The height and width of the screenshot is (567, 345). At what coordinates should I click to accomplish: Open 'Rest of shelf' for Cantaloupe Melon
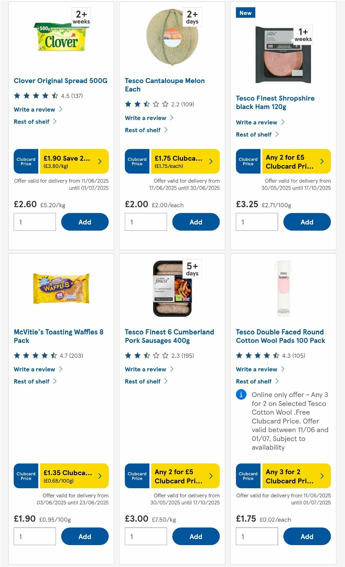tap(144, 130)
